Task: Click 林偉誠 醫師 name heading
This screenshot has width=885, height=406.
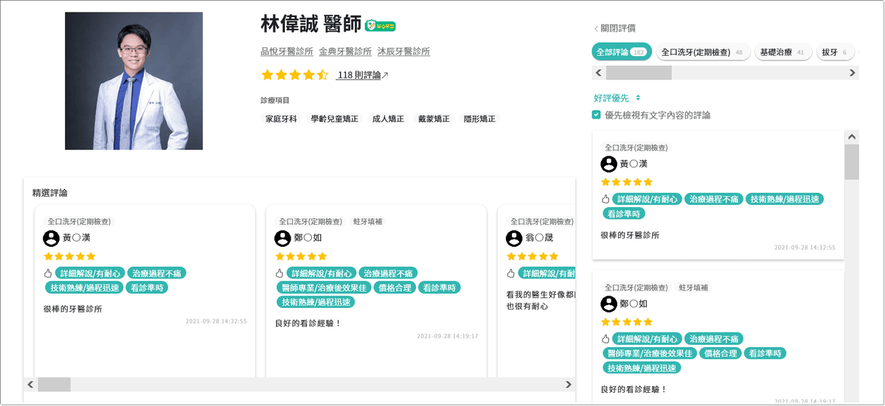Action: click(311, 24)
